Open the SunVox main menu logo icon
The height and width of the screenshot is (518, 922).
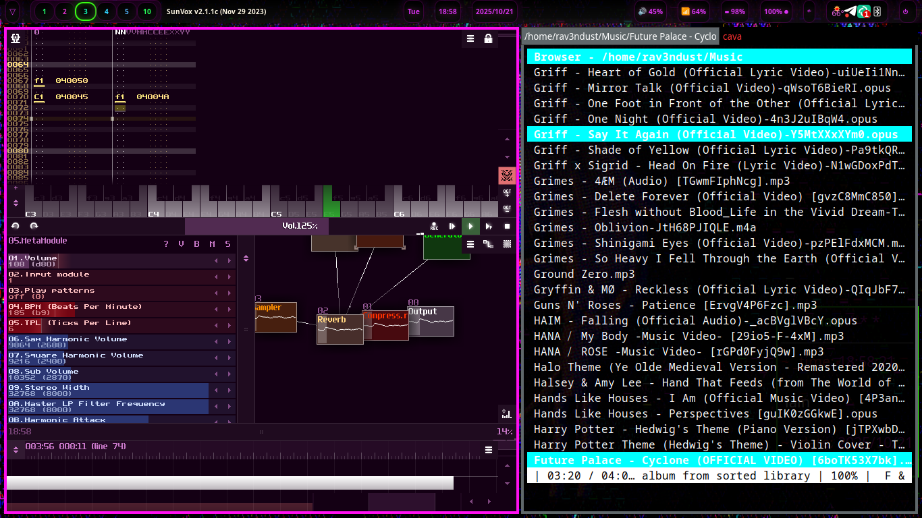pyautogui.click(x=15, y=38)
